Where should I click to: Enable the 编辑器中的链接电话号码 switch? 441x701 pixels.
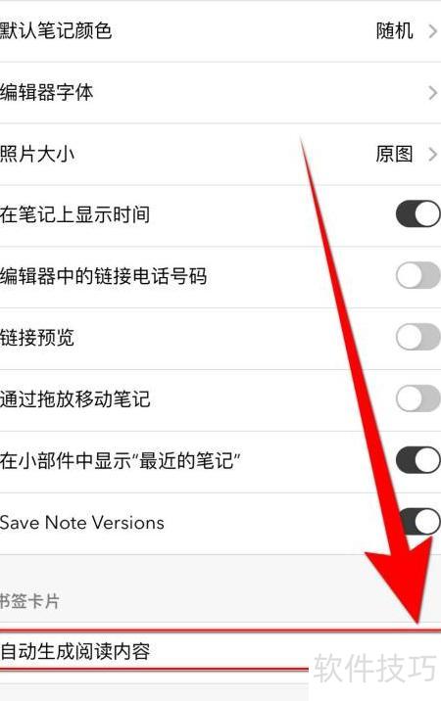point(418,275)
